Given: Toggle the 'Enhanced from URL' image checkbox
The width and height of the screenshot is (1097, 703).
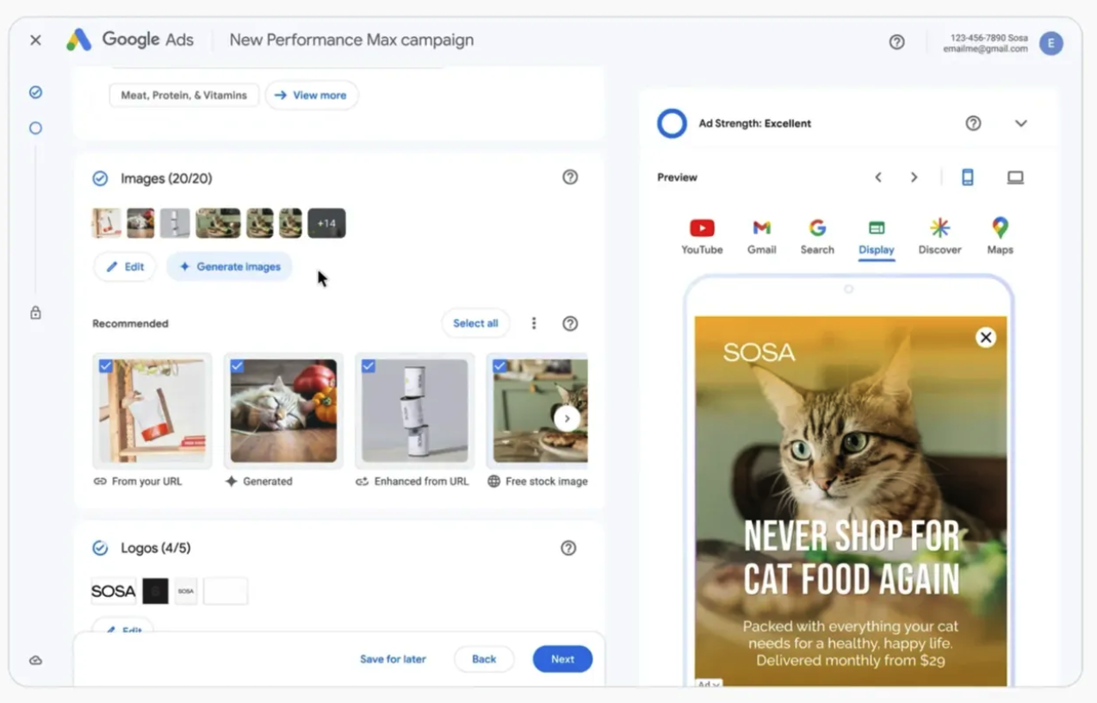Looking at the screenshot, I should coord(369,366).
